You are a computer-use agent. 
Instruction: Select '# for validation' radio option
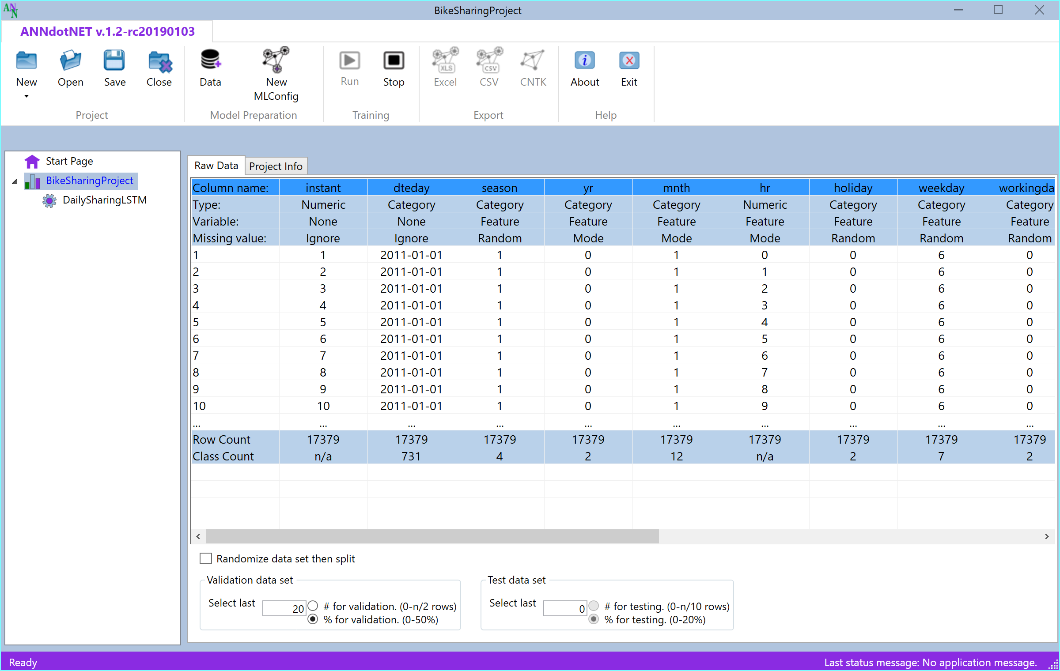313,606
